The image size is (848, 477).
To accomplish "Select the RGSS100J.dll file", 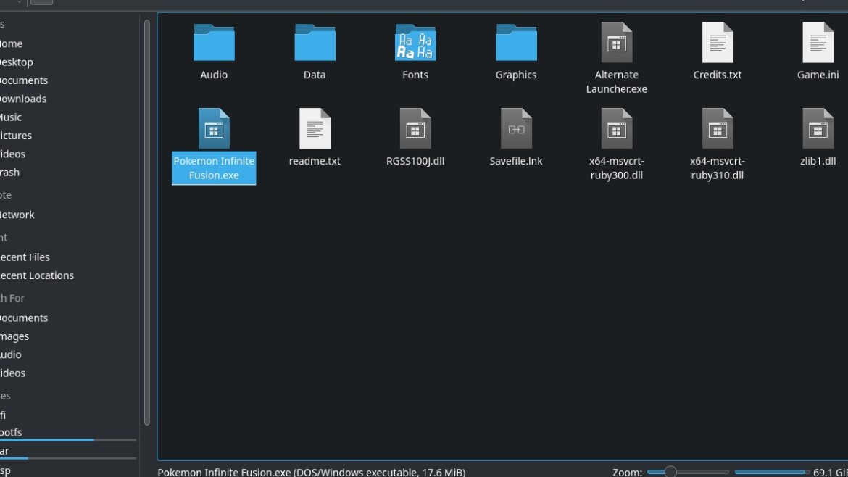I will (415, 129).
